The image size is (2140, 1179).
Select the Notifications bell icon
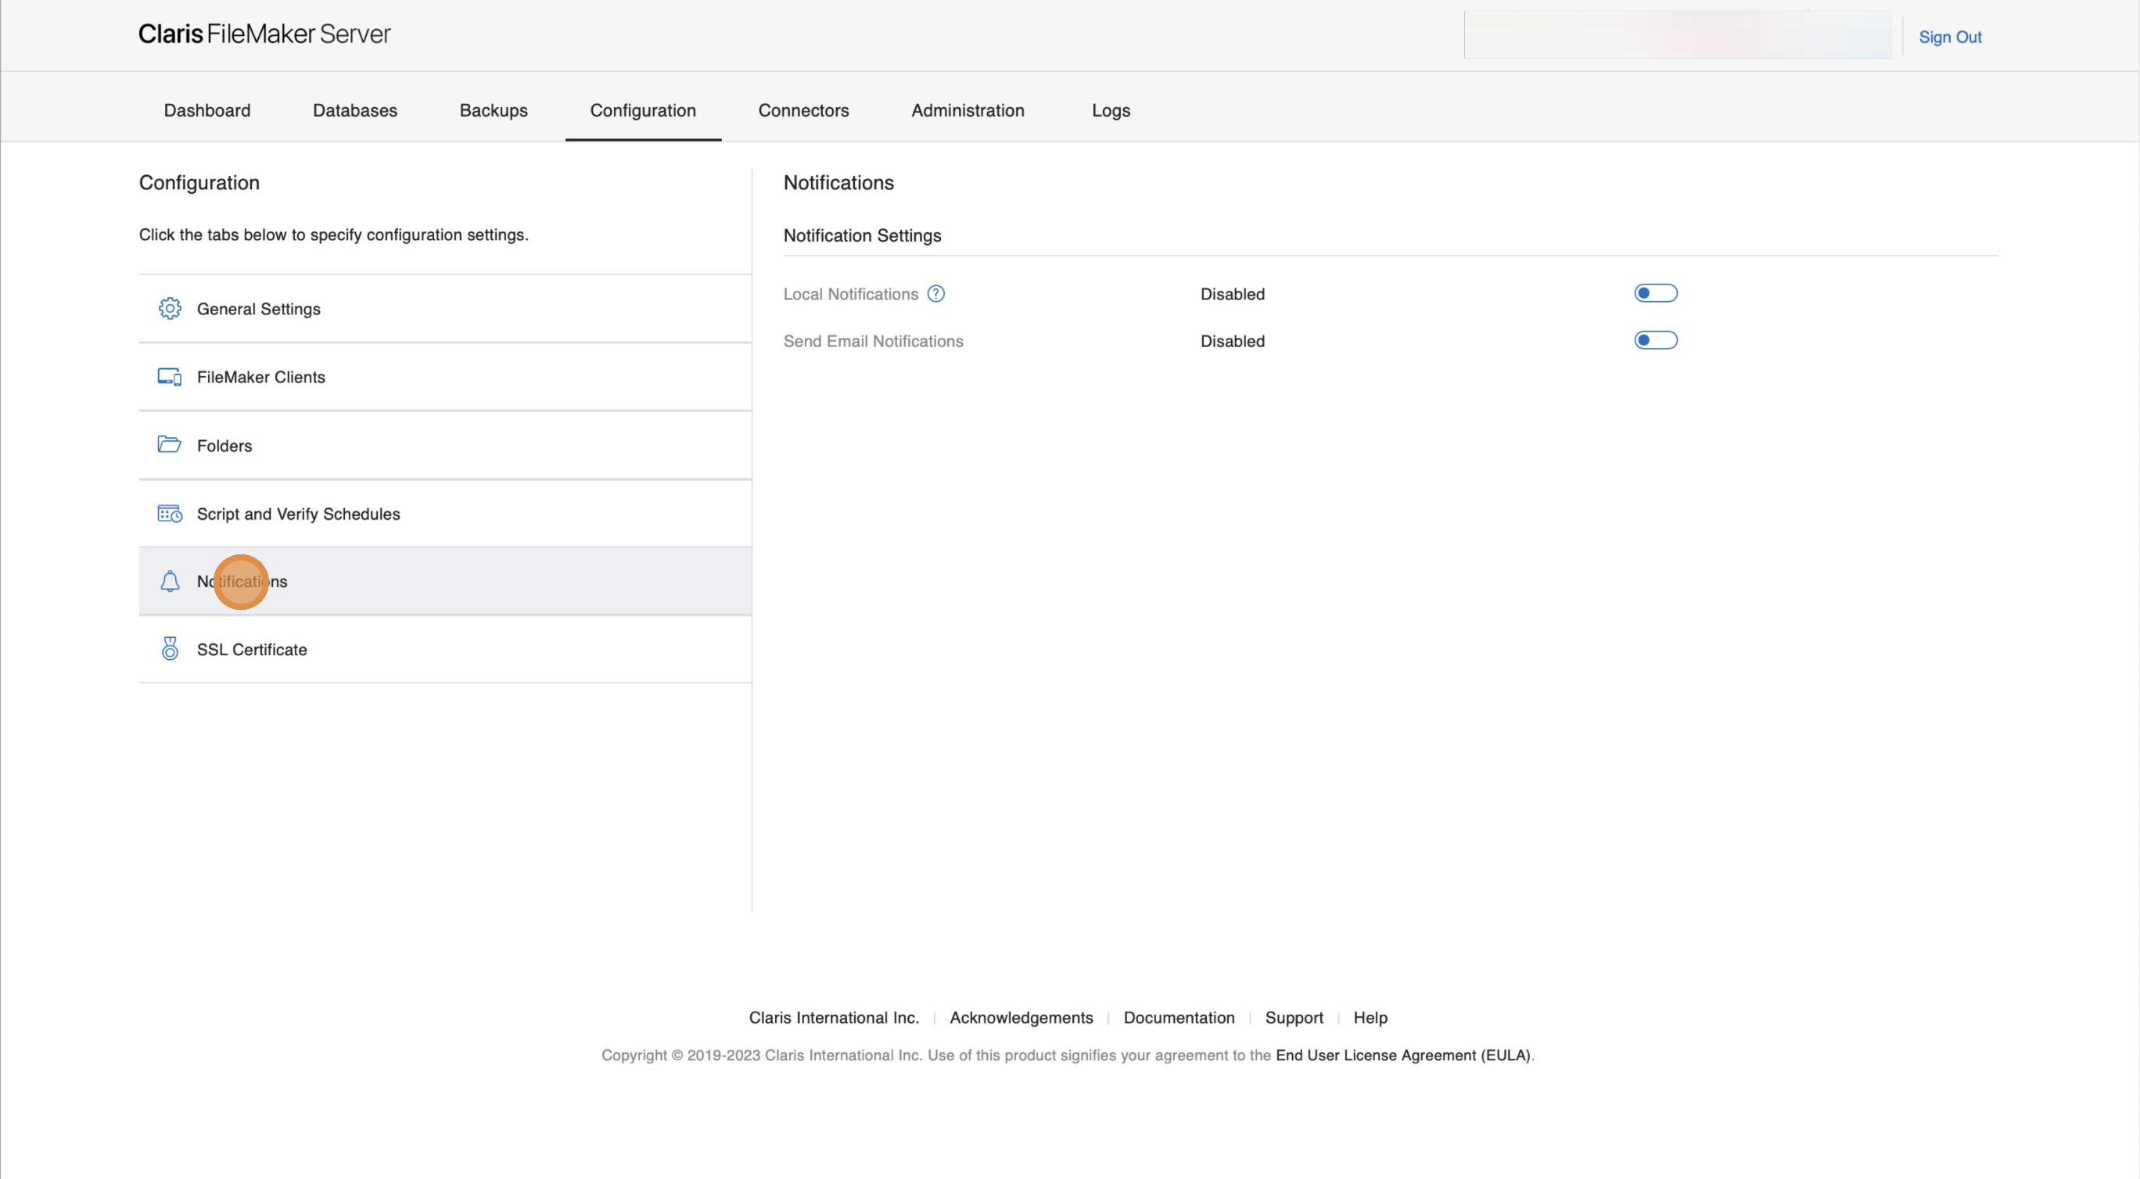click(170, 581)
